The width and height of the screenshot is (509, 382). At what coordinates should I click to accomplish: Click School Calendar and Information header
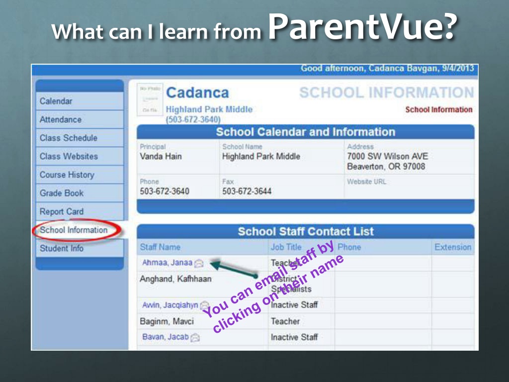point(306,132)
